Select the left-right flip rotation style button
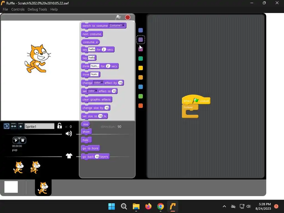The width and height of the screenshot is (284, 213). 14,126
